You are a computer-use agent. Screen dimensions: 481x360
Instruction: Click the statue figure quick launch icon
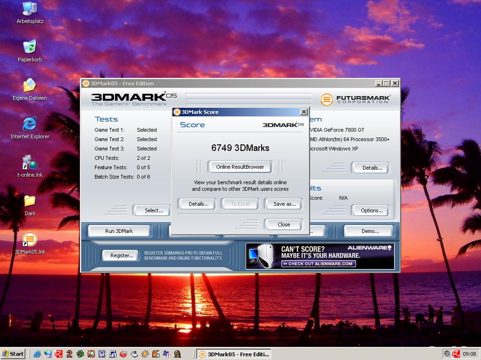pos(177,354)
